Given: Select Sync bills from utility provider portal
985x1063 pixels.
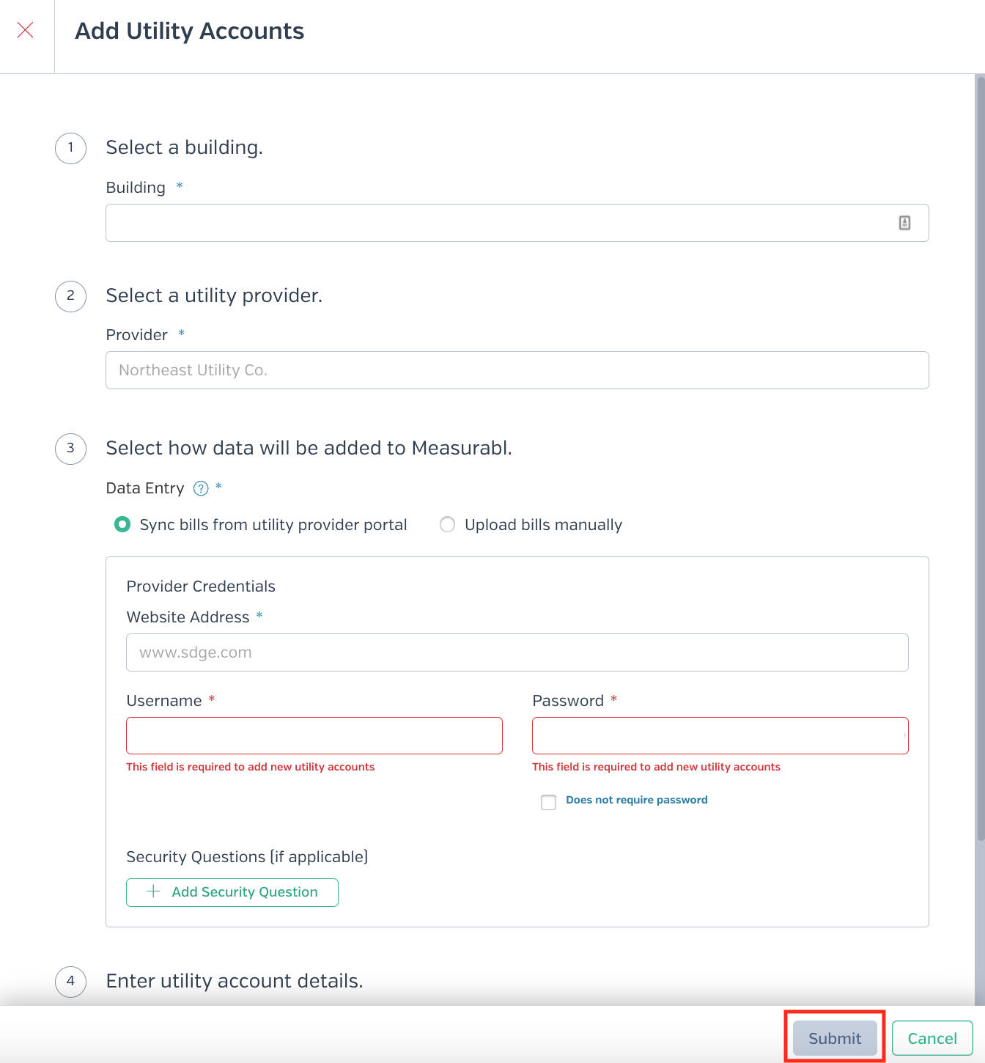Looking at the screenshot, I should pos(122,524).
